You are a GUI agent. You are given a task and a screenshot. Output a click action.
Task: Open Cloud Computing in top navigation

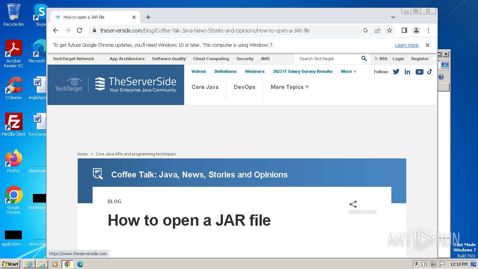point(211,59)
